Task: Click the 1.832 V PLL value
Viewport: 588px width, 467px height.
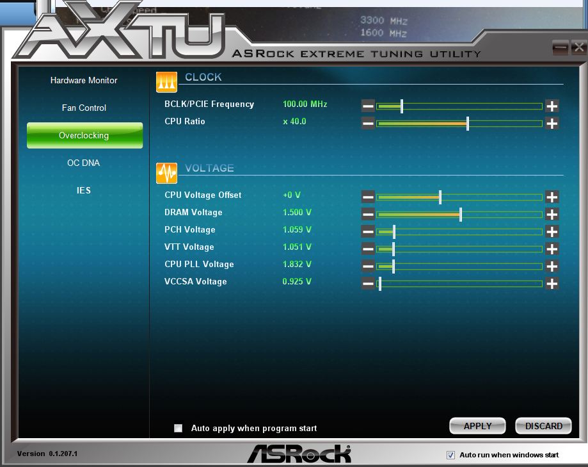Action: [x=297, y=264]
